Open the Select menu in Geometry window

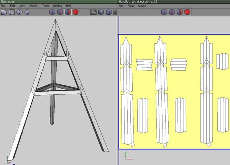[x=33, y=6]
